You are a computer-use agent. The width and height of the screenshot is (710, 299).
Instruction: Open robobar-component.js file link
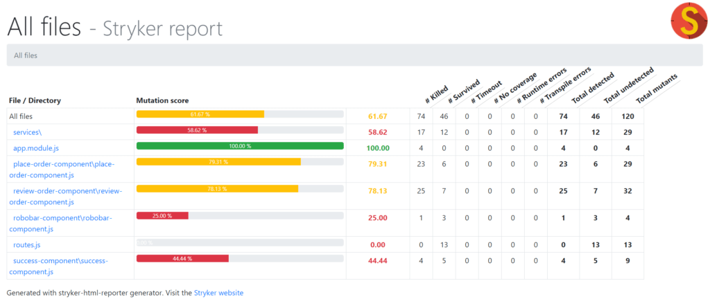[60, 224]
